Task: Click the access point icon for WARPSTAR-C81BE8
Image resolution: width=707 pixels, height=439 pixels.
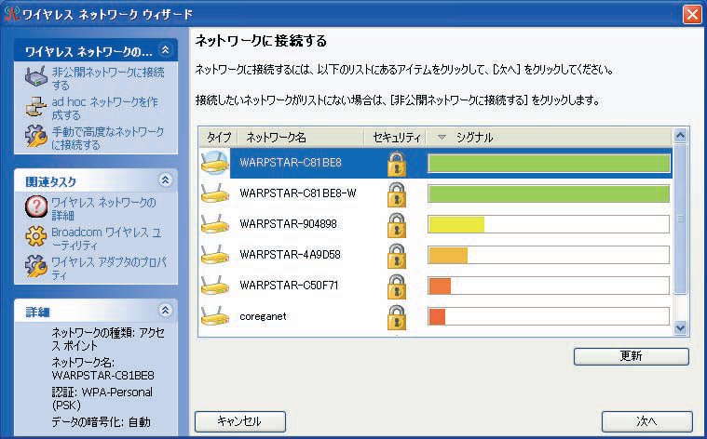Action: (214, 163)
